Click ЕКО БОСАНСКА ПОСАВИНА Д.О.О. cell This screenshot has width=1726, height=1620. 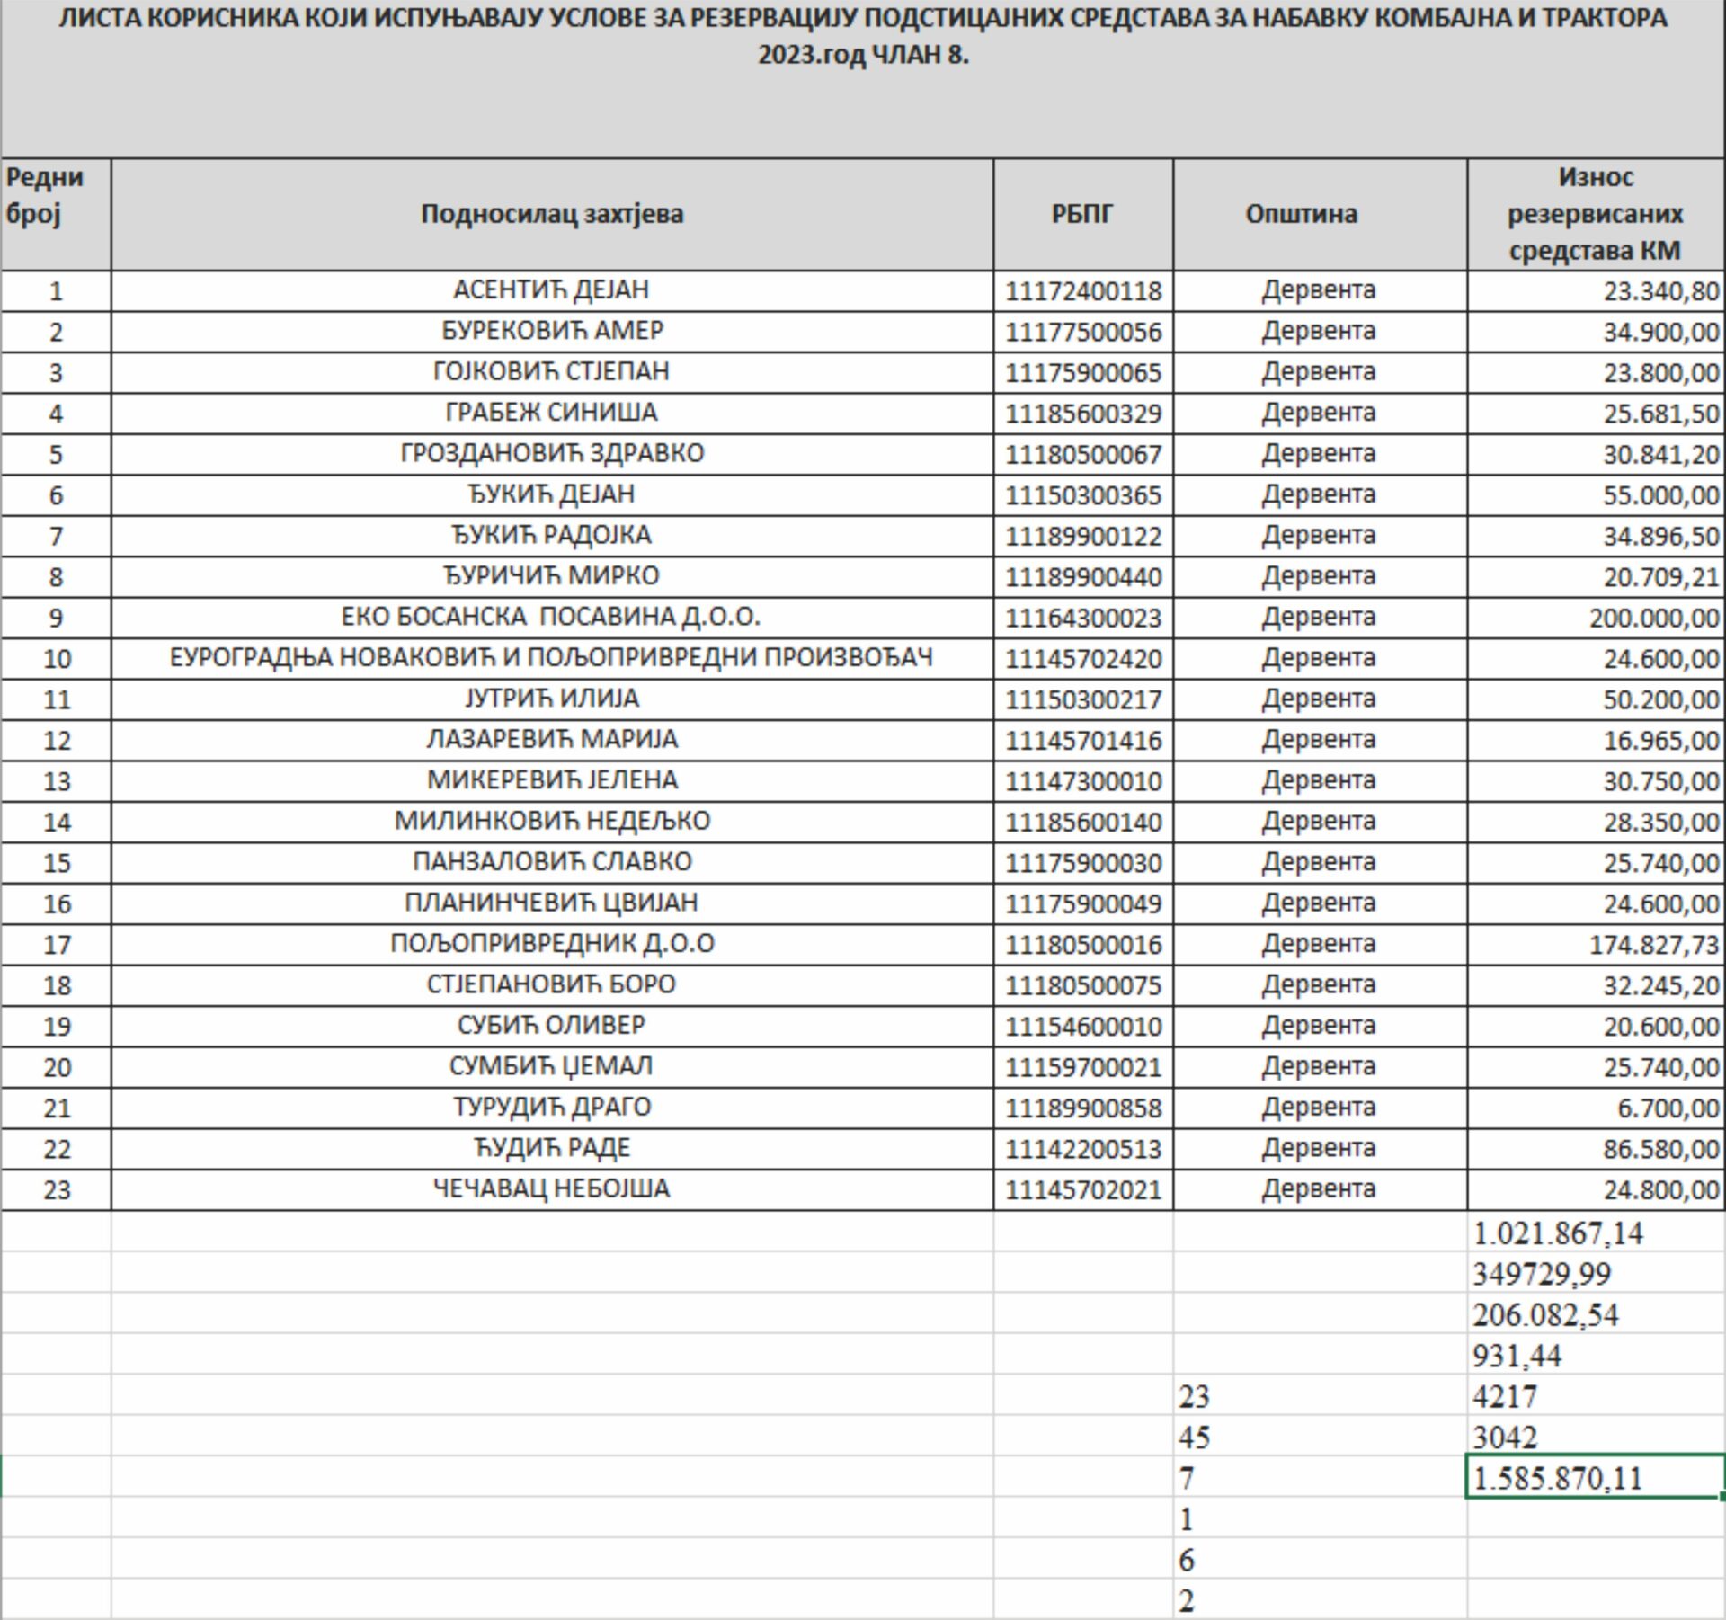[x=552, y=618]
